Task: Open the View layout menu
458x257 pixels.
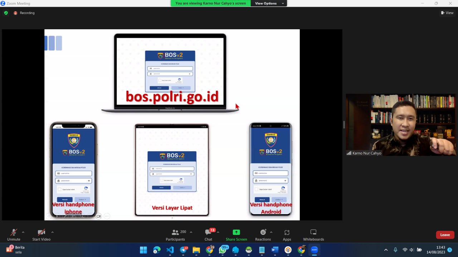Action: point(447,13)
